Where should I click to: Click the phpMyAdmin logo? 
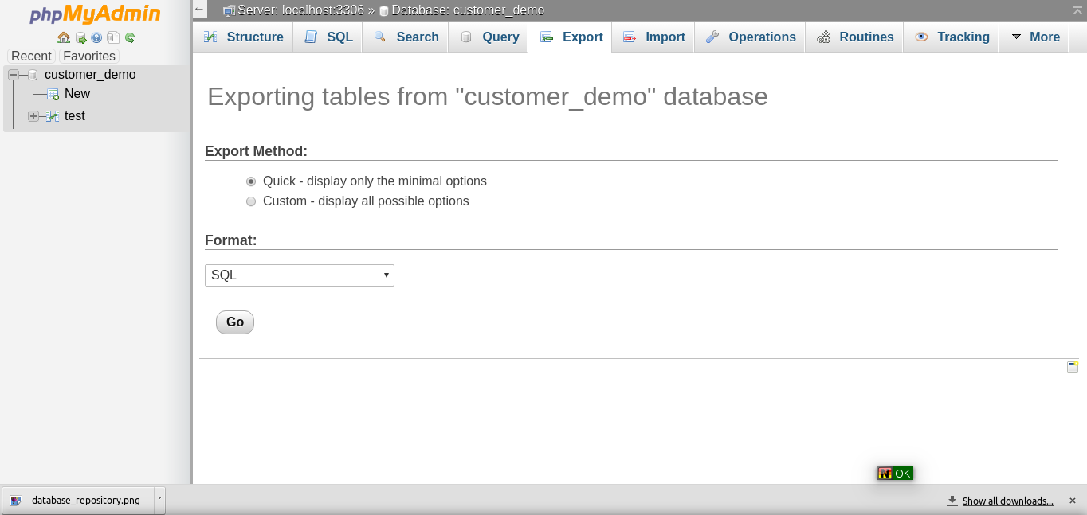point(96,15)
